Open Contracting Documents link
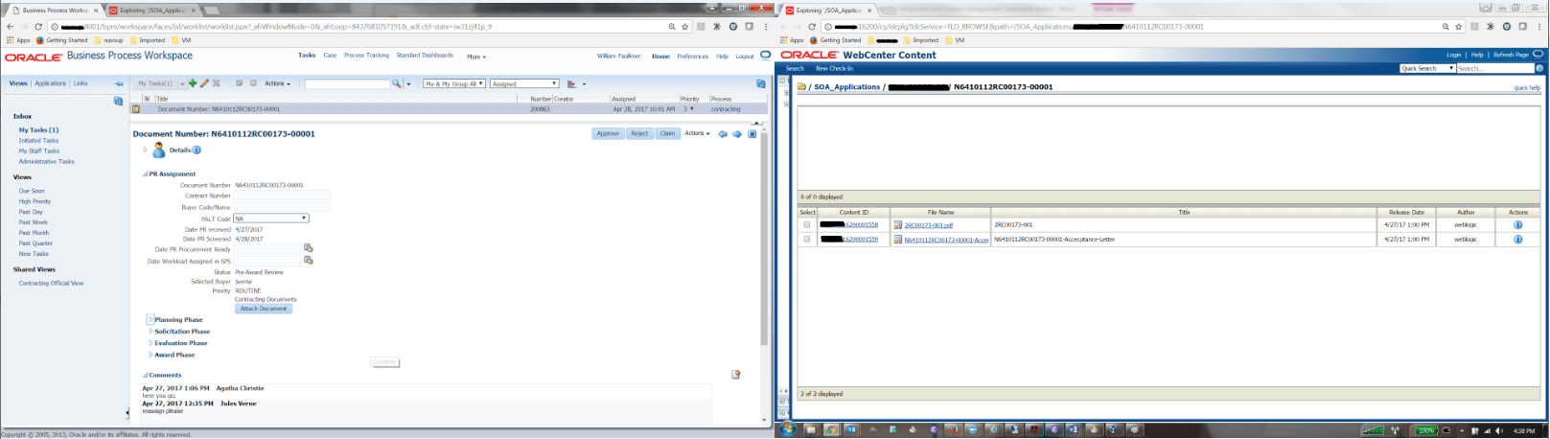The height and width of the screenshot is (439, 1550). point(266,300)
